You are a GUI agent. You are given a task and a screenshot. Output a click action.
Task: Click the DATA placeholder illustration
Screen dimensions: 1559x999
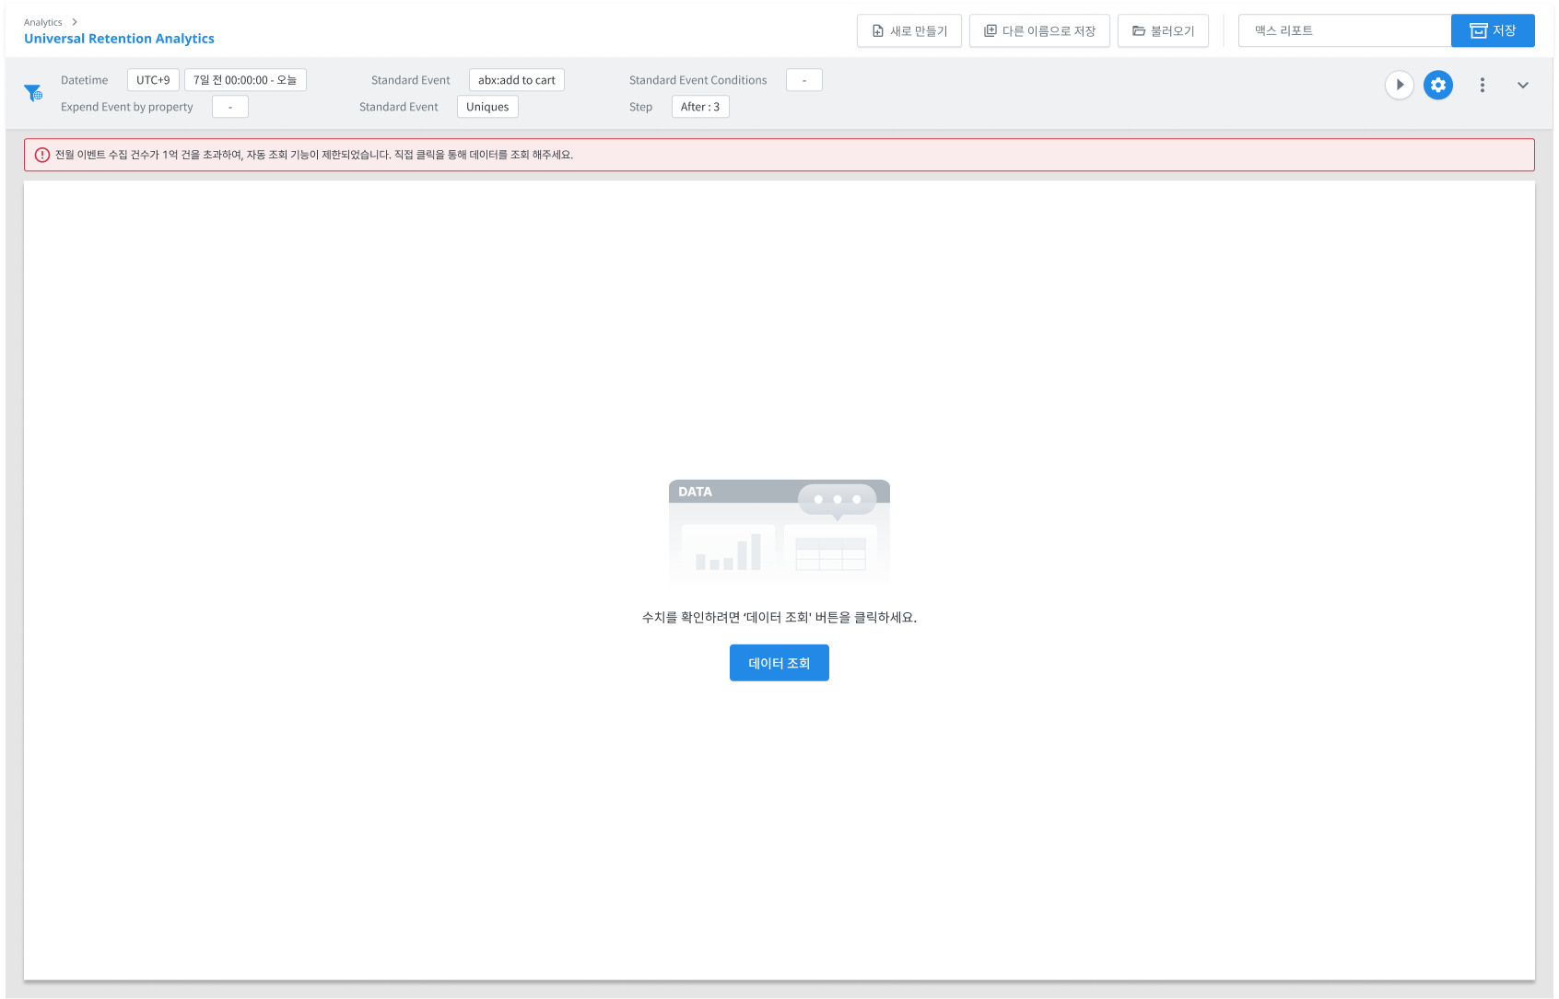click(x=779, y=530)
